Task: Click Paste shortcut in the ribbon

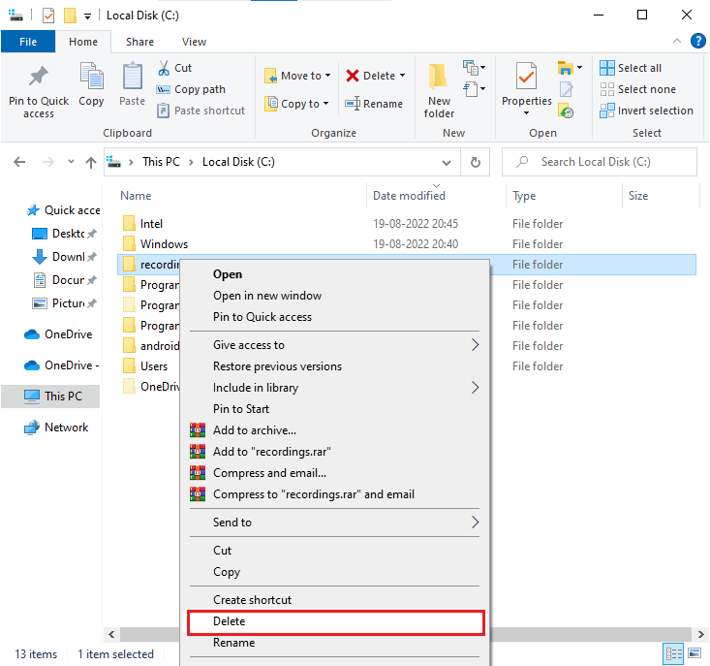Action: (201, 111)
